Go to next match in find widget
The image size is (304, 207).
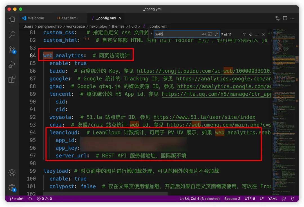[251, 34]
